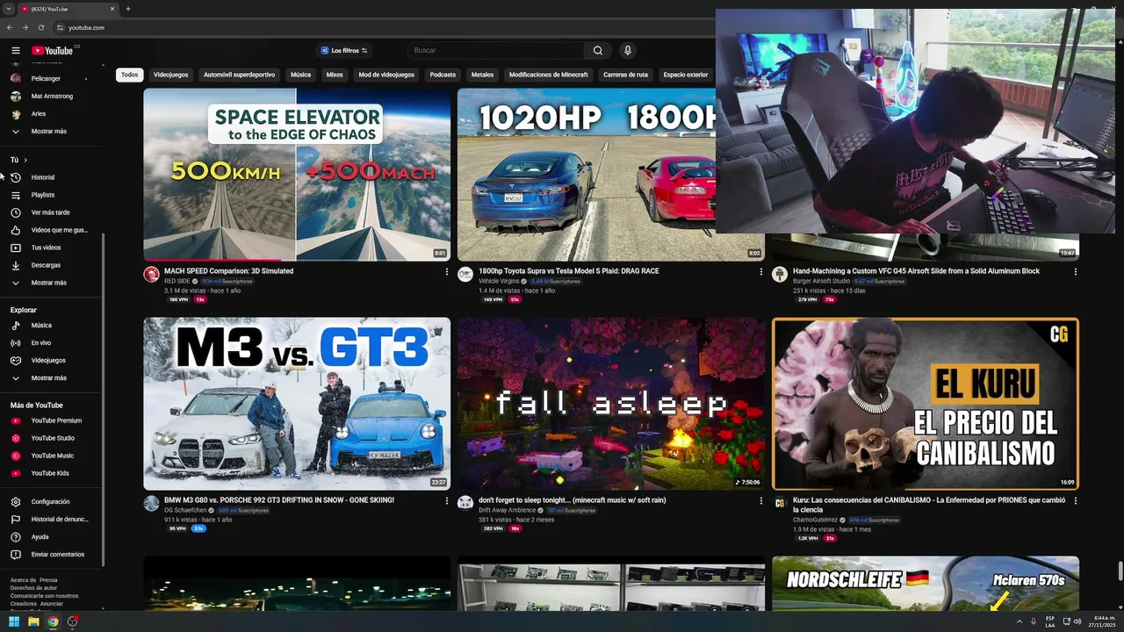Open the Tú section chevron
Screen dimensions: 1124x632
click(x=25, y=160)
